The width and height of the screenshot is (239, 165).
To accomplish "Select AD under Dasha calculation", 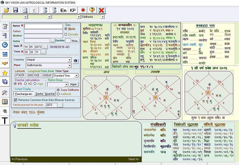I will tap(26, 84).
